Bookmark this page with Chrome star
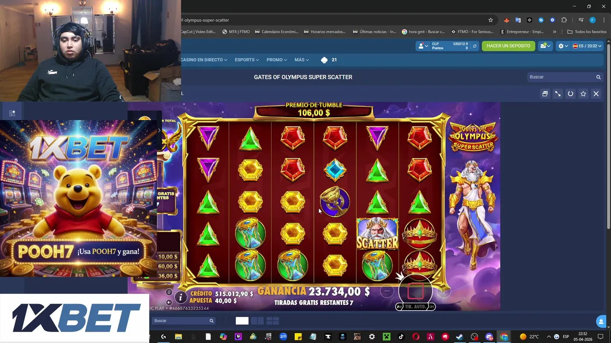 [x=490, y=20]
